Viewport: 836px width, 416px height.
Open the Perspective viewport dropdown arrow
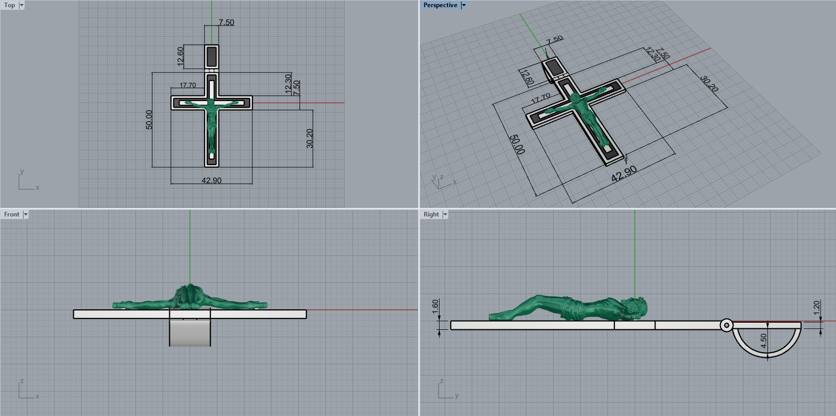coord(464,5)
